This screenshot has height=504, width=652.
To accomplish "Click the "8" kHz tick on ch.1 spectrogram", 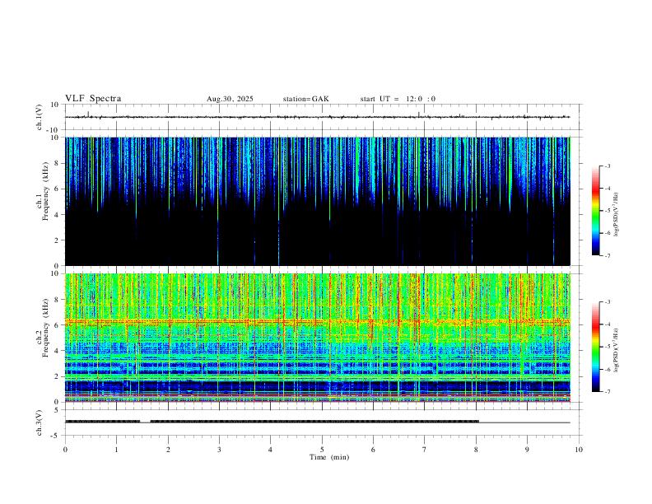I will pos(58,163).
